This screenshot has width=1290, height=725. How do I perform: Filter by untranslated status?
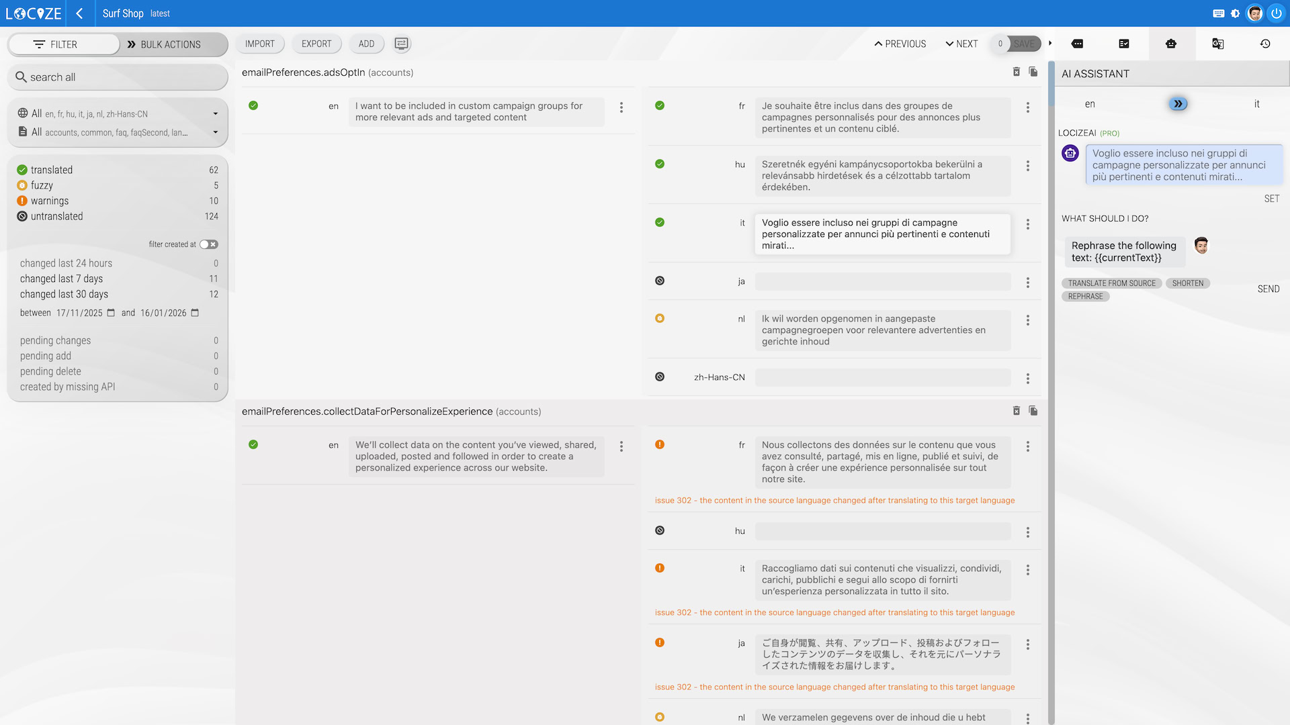pos(56,216)
